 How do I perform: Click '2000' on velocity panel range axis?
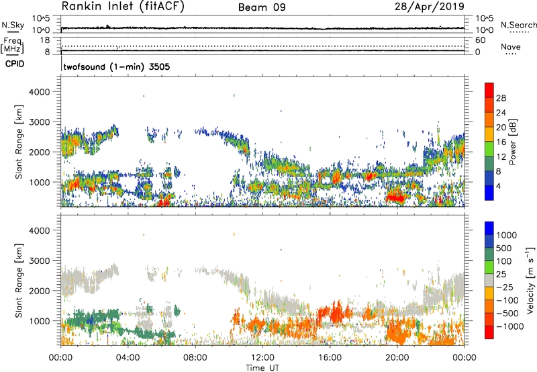coord(39,291)
